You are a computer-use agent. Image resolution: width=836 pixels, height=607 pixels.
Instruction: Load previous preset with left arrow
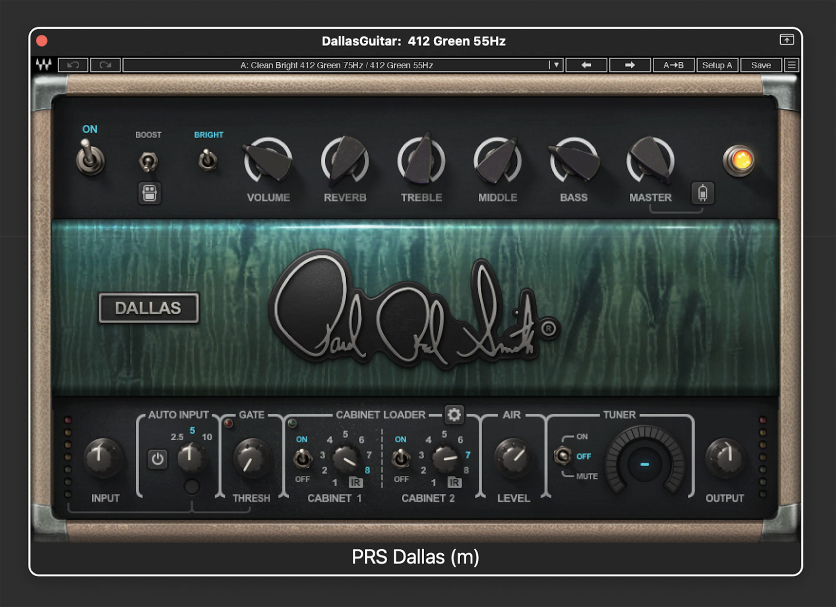coord(586,65)
